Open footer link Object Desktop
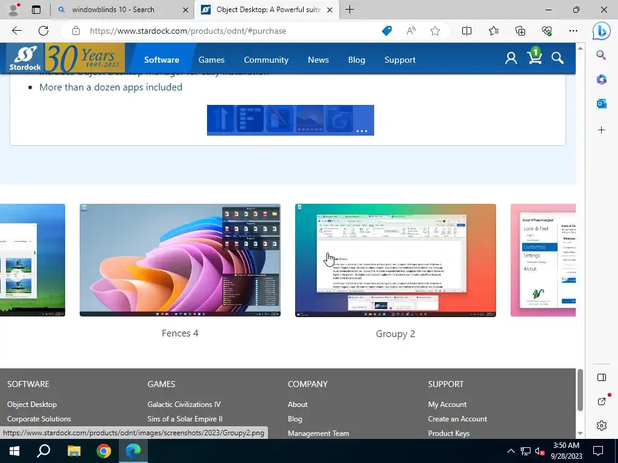618x463 pixels. tap(32, 405)
